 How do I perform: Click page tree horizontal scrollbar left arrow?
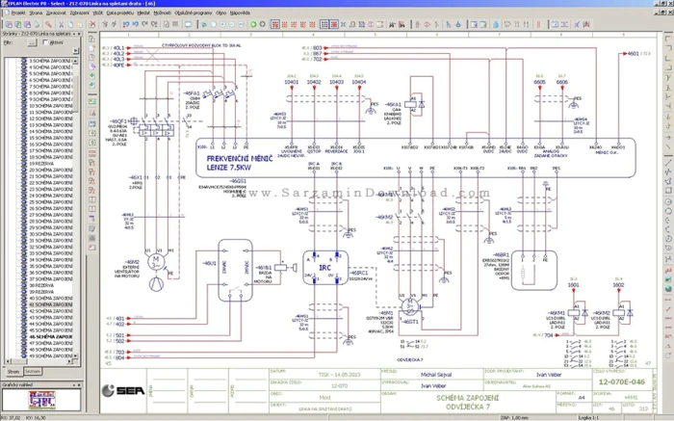coord(8,361)
